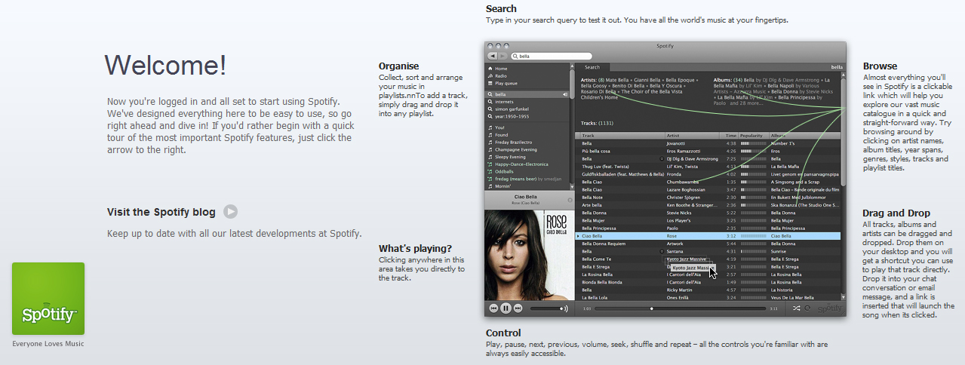965x365 pixels.
Task: Select the Bella Principessa track row
Action: click(709, 228)
